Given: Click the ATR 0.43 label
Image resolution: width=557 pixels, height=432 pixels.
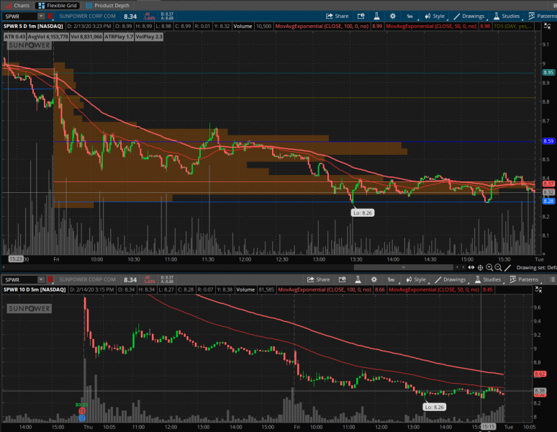Looking at the screenshot, I should pyautogui.click(x=14, y=37).
